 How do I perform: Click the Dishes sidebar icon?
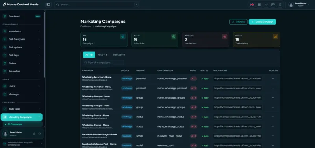tap(5, 63)
